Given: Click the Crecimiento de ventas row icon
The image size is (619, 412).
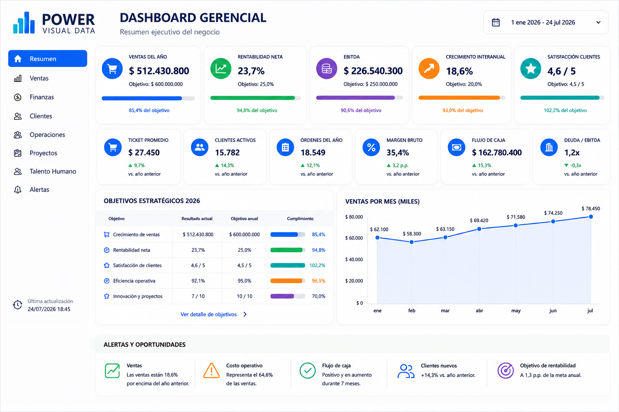Looking at the screenshot, I should (106, 235).
